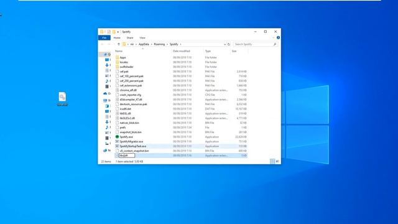Select libGLESv2.dll file name
Viewport: 398px width, 224px height.
click(x=127, y=118)
